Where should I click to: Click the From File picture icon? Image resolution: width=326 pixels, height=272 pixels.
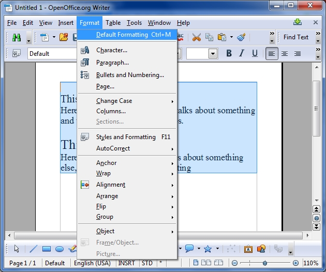(x=261, y=249)
